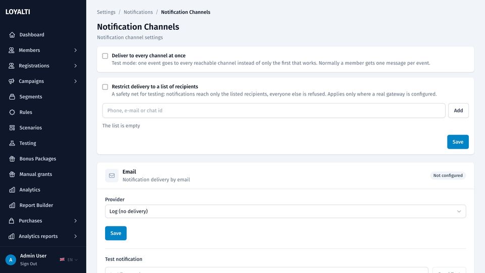Image resolution: width=485 pixels, height=273 pixels.
Task: Open the EN language selector
Action: point(69,260)
